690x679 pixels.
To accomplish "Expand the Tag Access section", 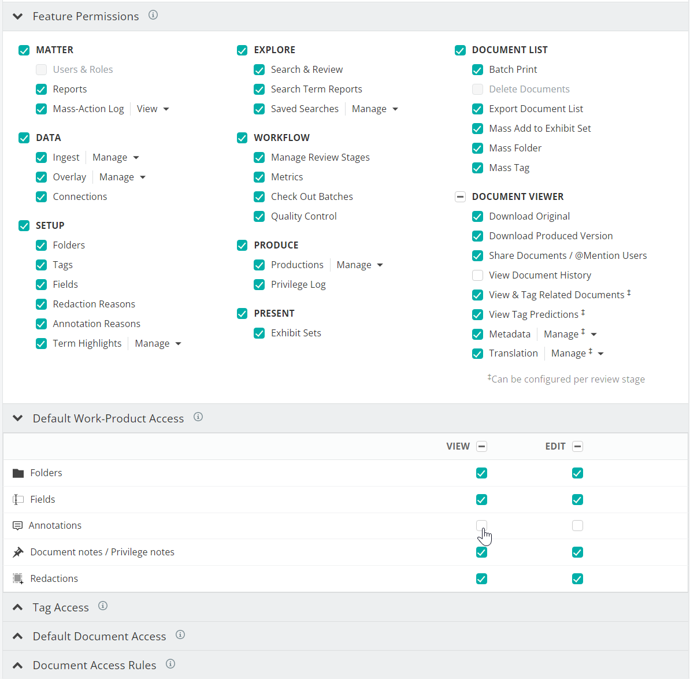I will click(17, 607).
